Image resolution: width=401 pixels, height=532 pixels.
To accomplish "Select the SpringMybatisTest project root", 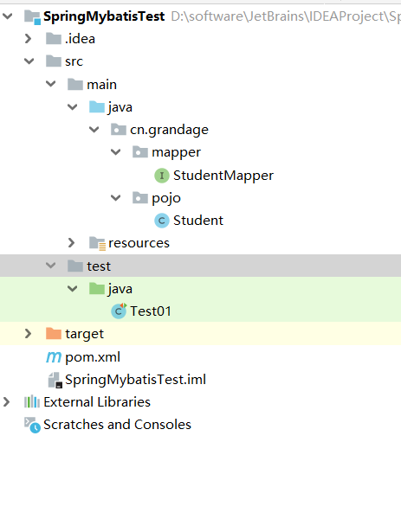I will [x=104, y=16].
